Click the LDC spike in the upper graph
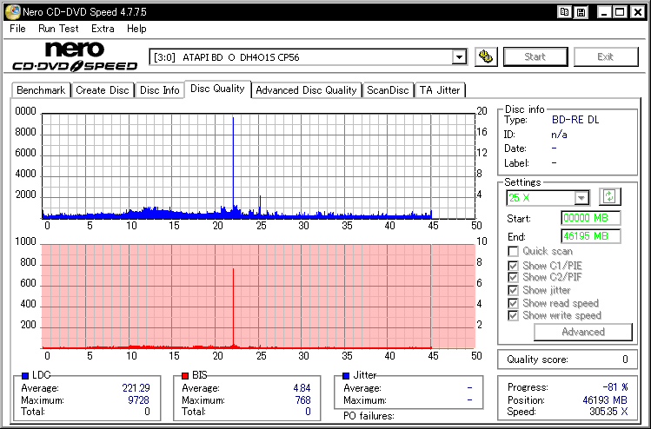Image resolution: width=651 pixels, height=429 pixels. coord(233,166)
